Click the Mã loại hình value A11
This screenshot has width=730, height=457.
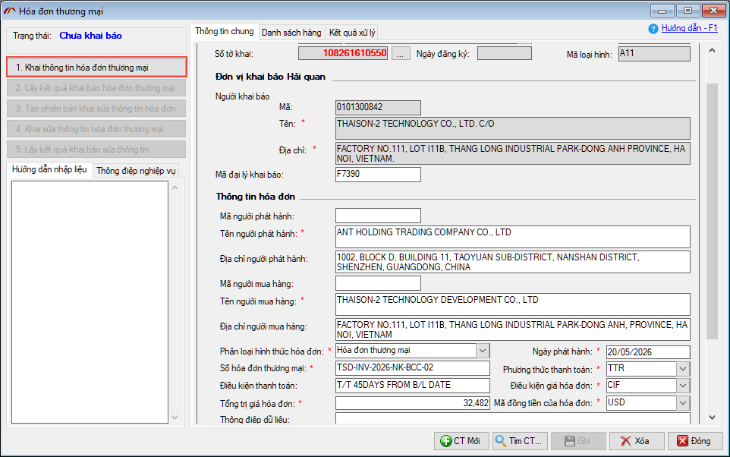pos(627,53)
